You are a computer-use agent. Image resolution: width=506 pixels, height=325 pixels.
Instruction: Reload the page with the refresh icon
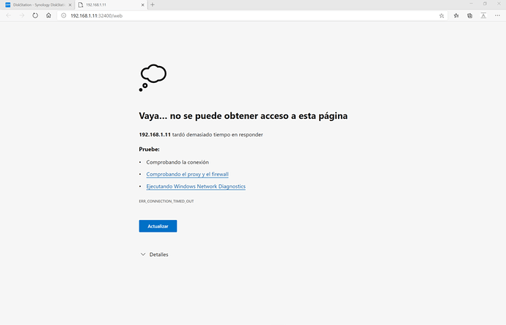click(x=35, y=15)
